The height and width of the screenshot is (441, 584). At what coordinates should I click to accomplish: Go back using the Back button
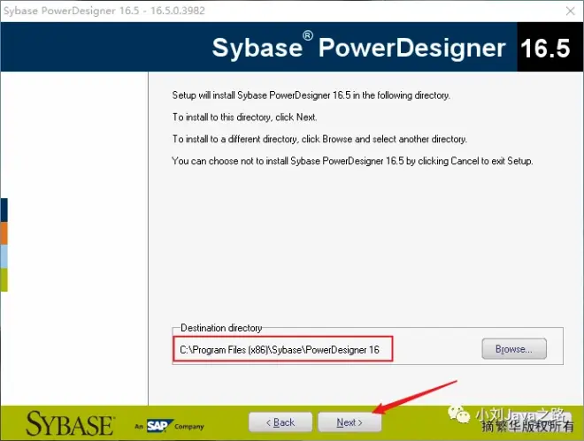280,422
